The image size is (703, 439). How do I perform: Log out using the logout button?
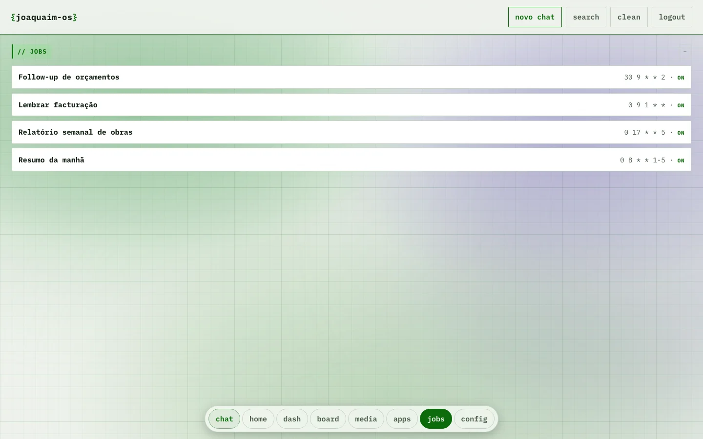point(672,17)
